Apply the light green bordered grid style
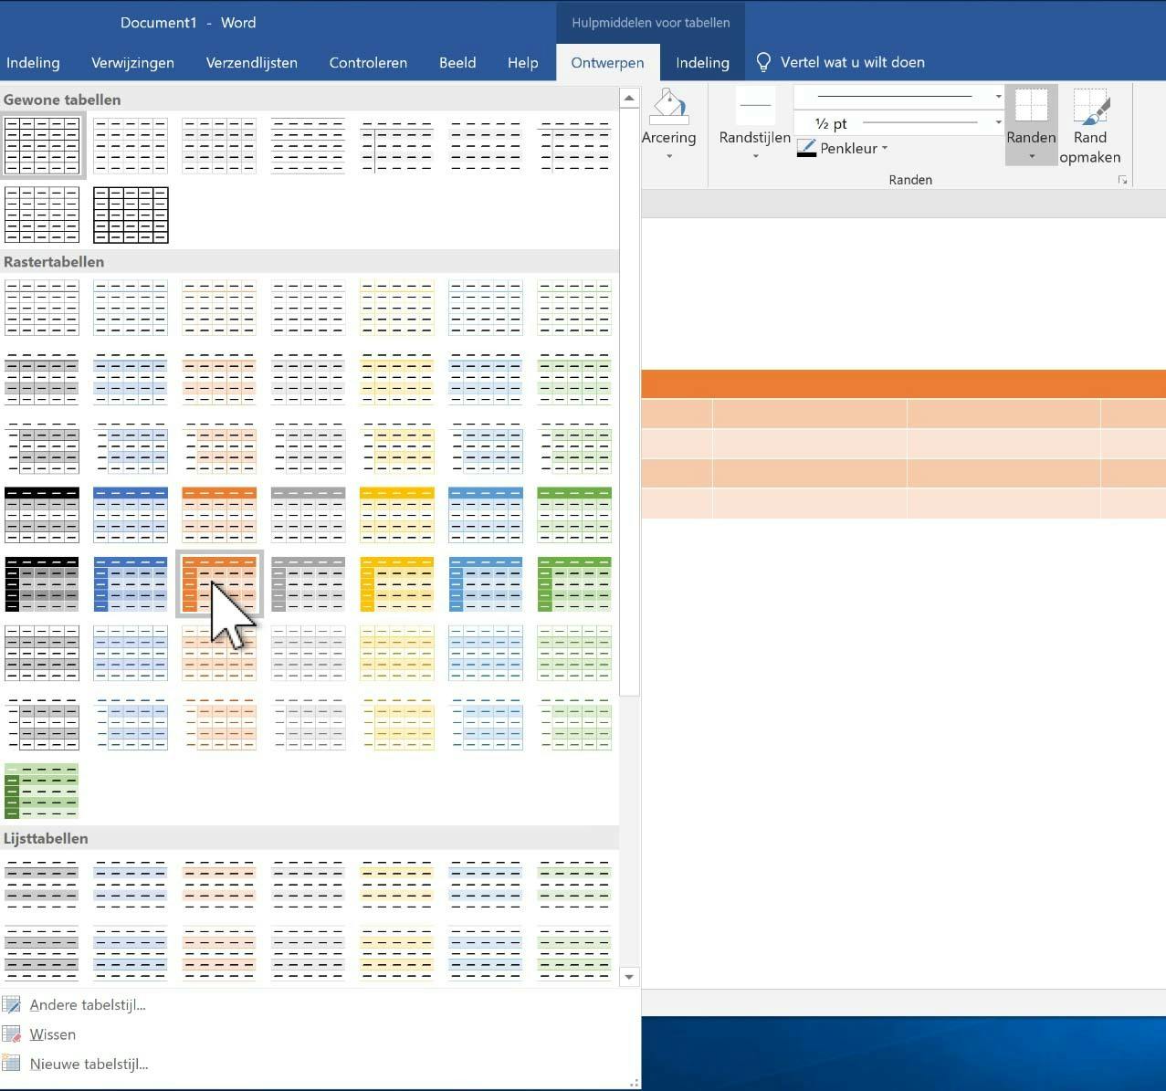Viewport: 1166px width, 1091px height. coord(574,308)
